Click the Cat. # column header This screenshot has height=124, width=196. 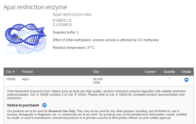(10, 72)
